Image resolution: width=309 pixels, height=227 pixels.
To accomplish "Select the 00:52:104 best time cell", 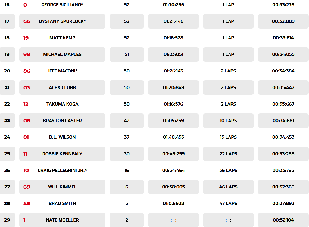I will [x=283, y=220].
